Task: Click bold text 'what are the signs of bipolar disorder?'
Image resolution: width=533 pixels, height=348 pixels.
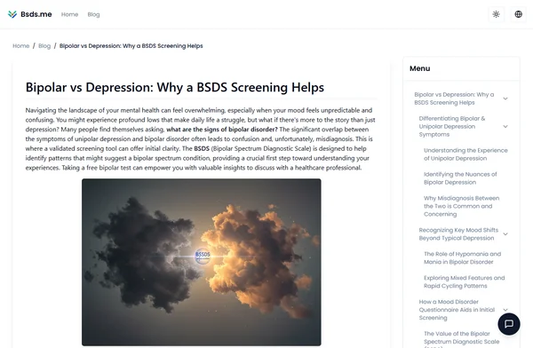Action: (x=222, y=130)
